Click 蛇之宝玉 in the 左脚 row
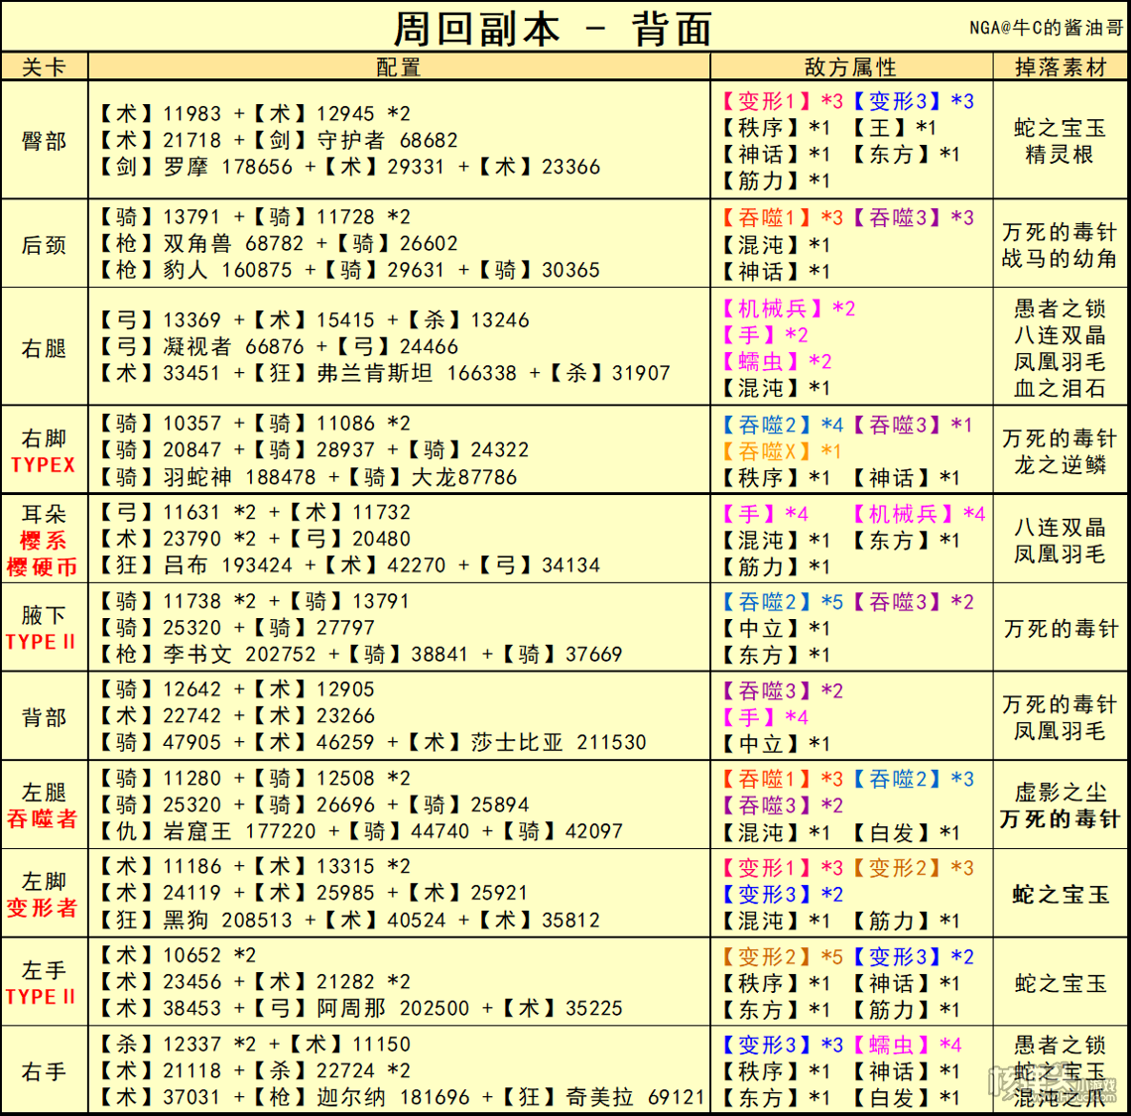Viewport: 1131px width, 1116px height. click(x=1061, y=895)
